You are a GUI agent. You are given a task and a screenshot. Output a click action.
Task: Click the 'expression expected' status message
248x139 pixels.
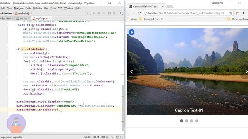[x=12, y=137]
